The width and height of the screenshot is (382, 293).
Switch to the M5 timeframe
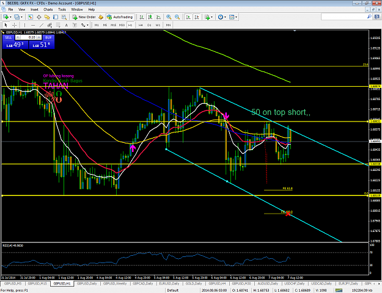(105, 25)
